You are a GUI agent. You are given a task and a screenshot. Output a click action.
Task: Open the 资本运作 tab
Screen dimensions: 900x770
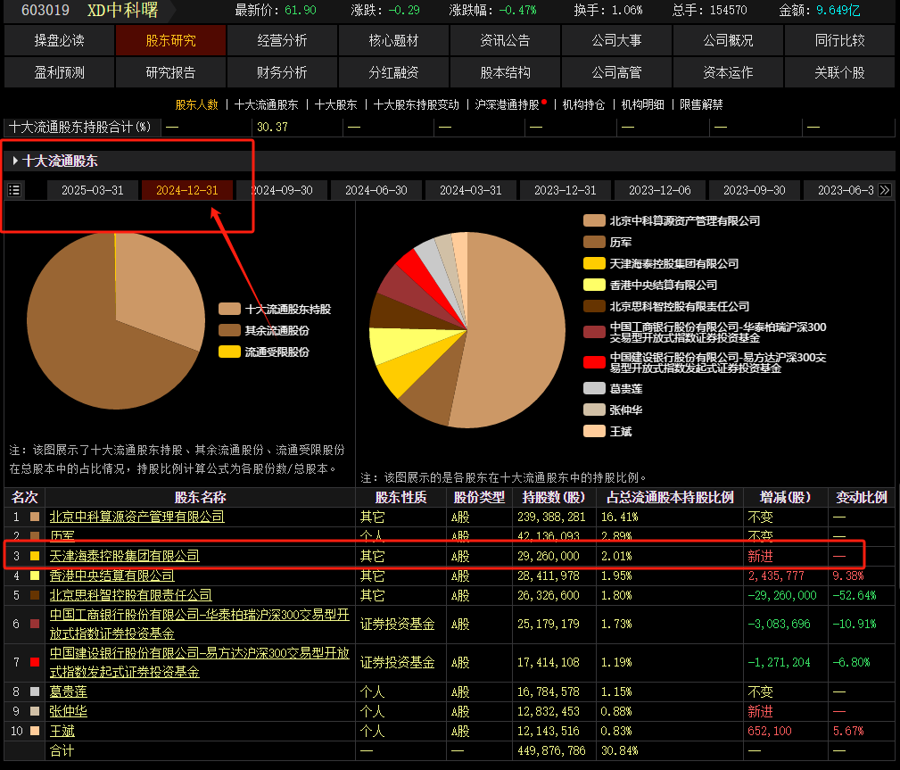pos(728,73)
